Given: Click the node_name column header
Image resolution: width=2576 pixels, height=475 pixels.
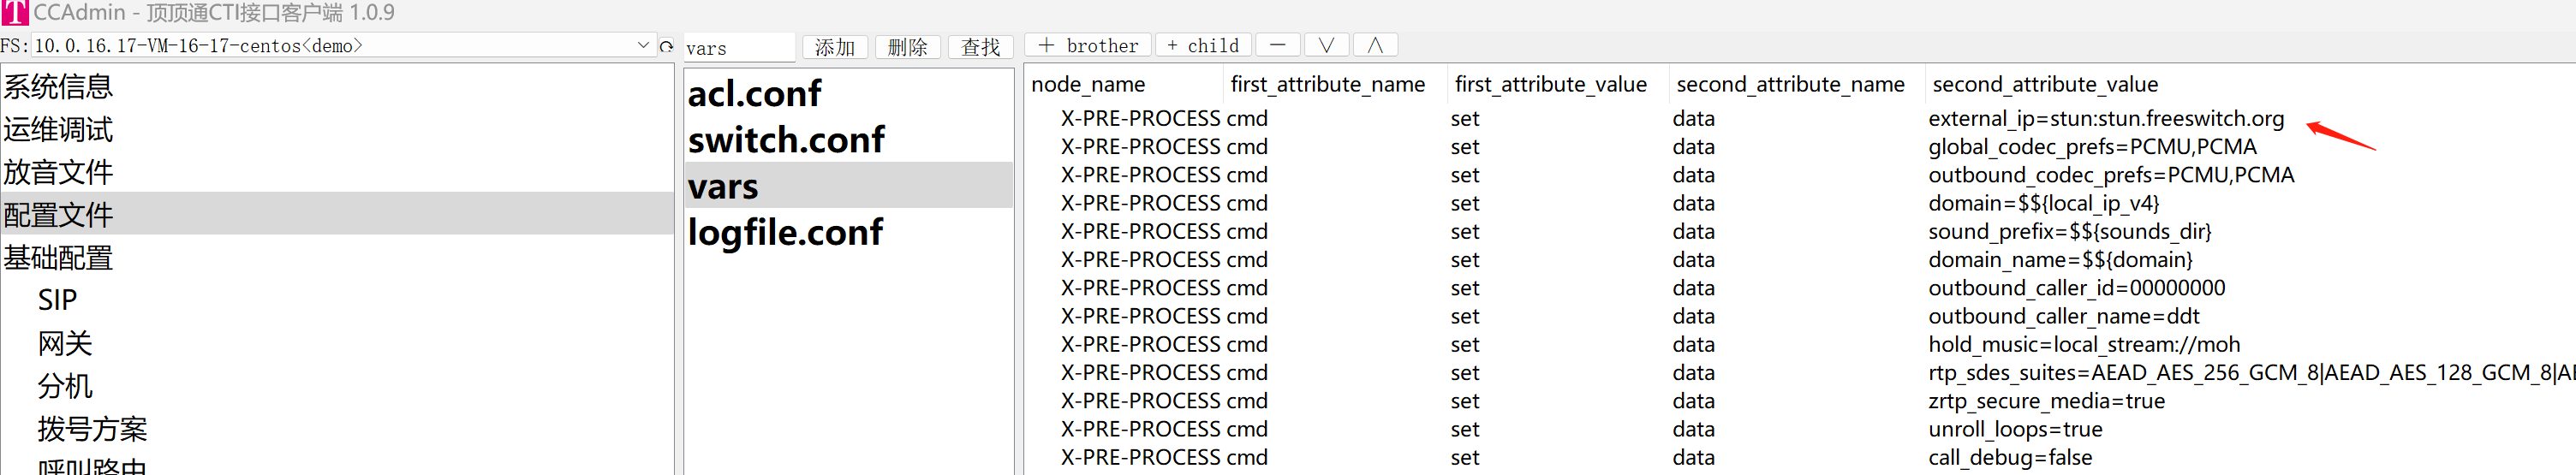Looking at the screenshot, I should 1088,84.
